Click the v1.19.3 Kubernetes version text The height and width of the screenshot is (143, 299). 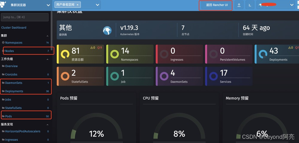(129, 28)
